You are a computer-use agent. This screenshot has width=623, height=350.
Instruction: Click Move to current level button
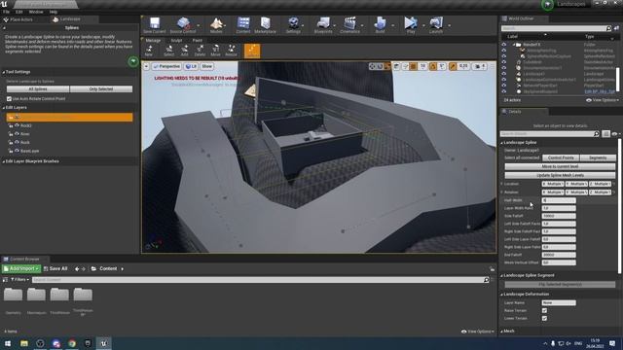pyautogui.click(x=560, y=166)
